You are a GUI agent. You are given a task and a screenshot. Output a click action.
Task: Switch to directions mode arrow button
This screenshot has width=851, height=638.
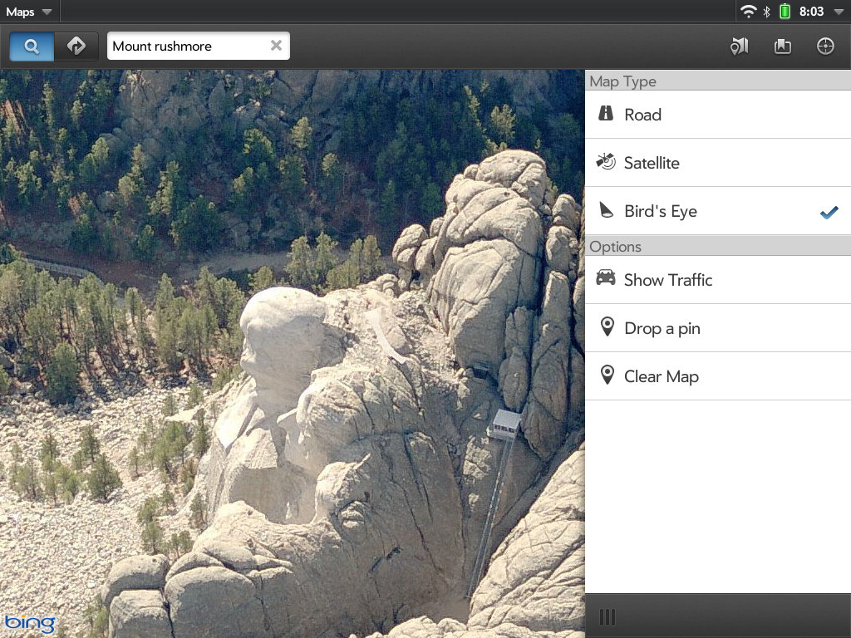click(x=76, y=47)
